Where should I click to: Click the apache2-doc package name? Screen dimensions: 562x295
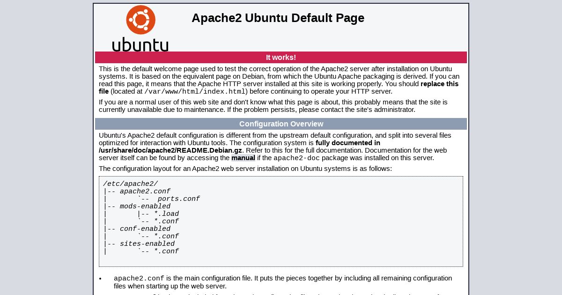[x=296, y=158]
